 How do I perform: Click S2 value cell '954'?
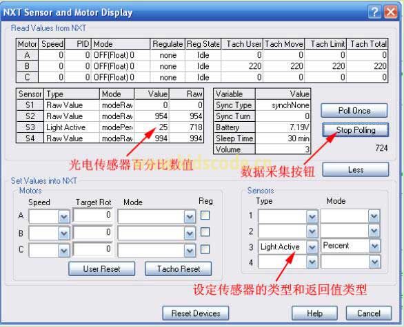tap(152, 116)
